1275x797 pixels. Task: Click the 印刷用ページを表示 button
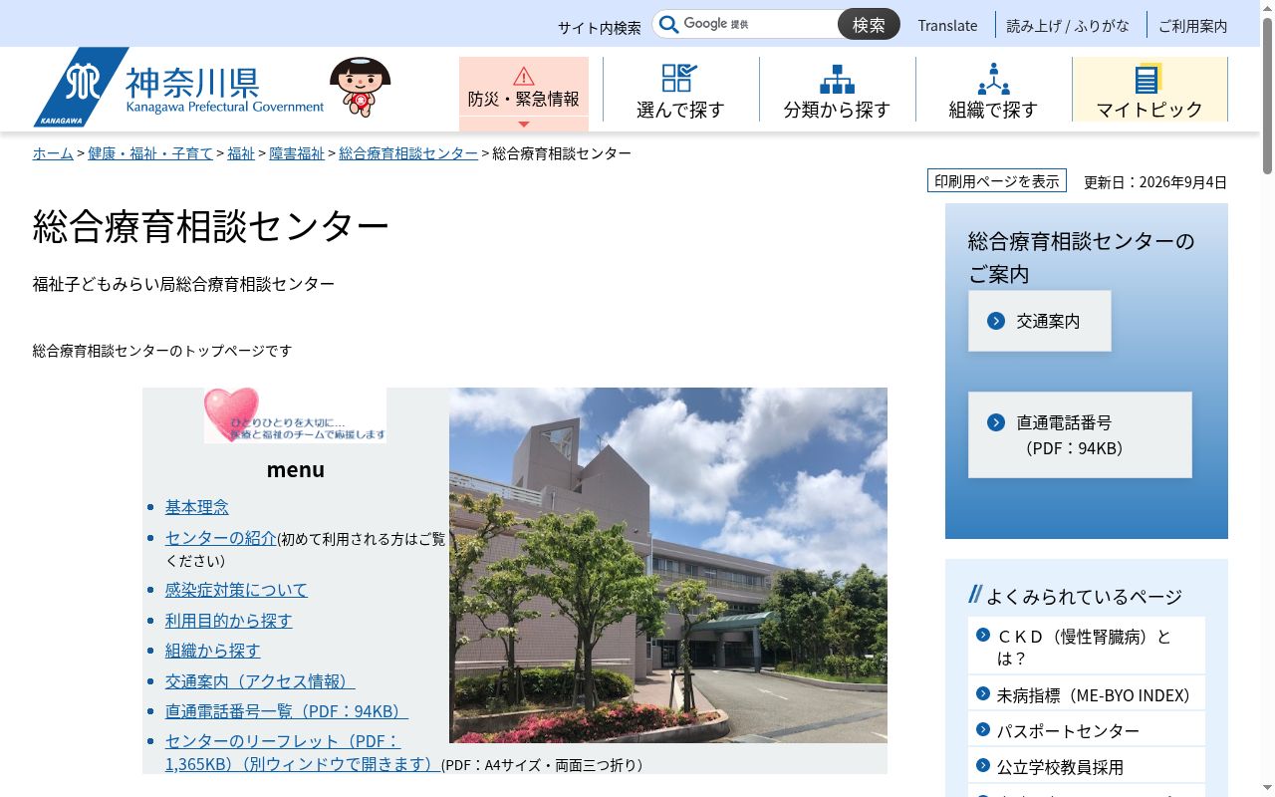[x=997, y=181]
